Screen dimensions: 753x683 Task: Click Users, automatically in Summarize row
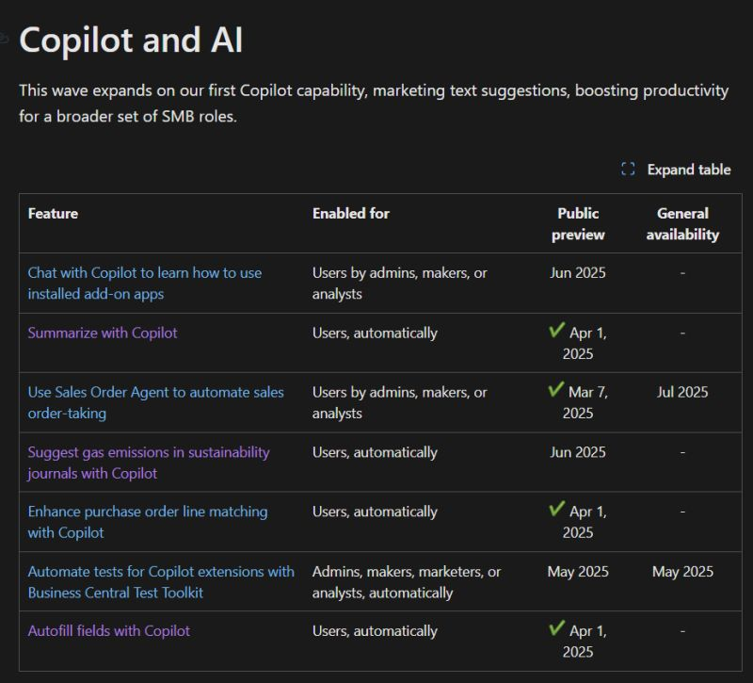(375, 333)
